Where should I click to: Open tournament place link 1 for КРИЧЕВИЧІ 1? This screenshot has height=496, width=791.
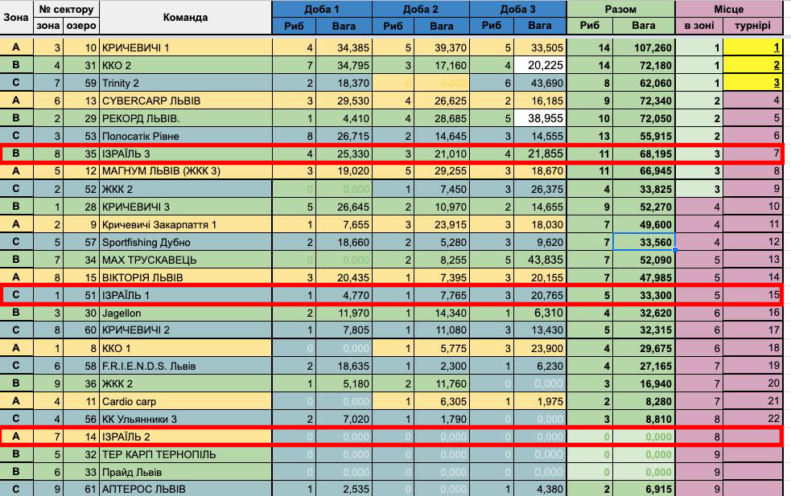(776, 47)
